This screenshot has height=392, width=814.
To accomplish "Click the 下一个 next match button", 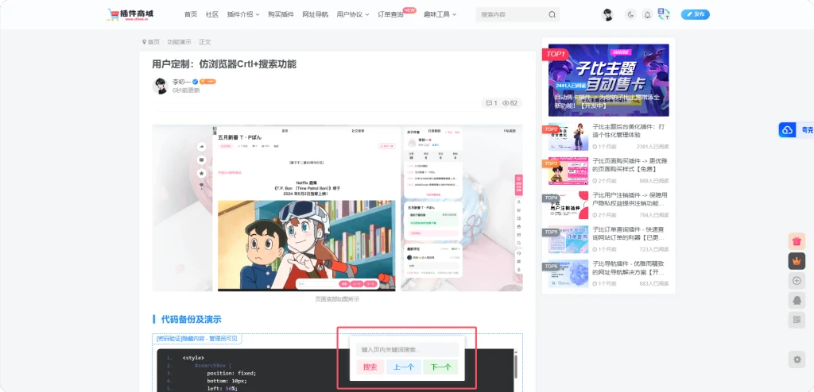I will (440, 367).
